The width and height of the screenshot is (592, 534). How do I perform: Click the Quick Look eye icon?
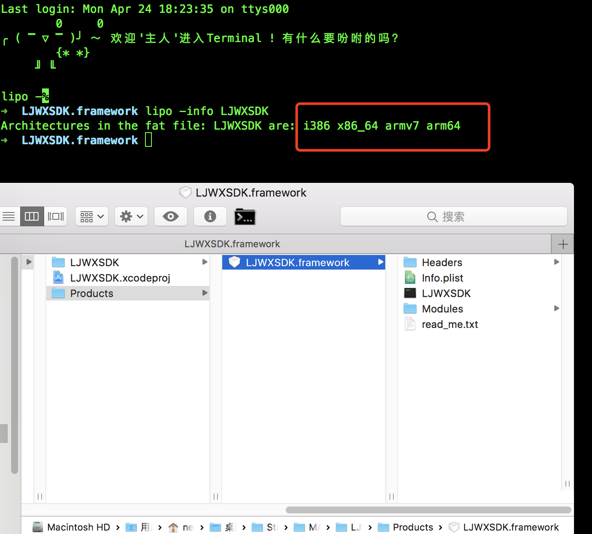171,216
